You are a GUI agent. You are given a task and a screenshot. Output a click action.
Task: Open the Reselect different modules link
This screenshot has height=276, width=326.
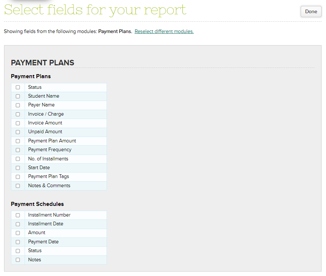[164, 32]
